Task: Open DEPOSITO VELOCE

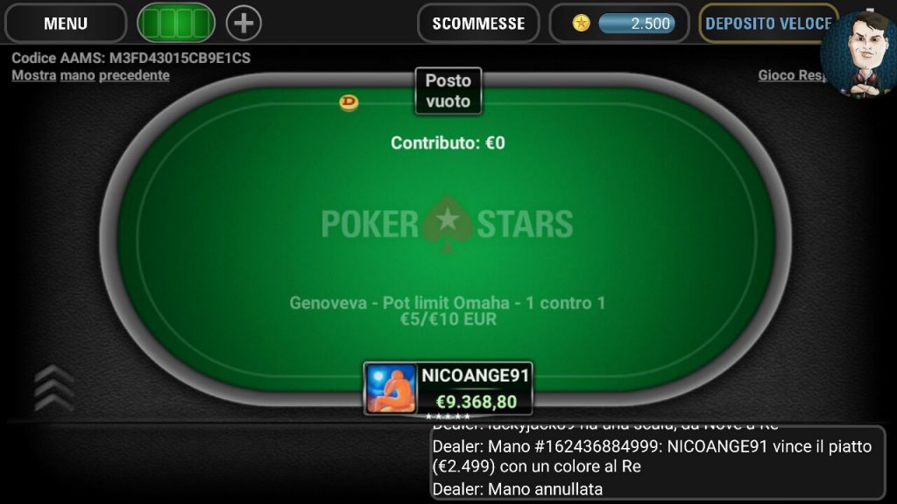Action: pos(768,24)
